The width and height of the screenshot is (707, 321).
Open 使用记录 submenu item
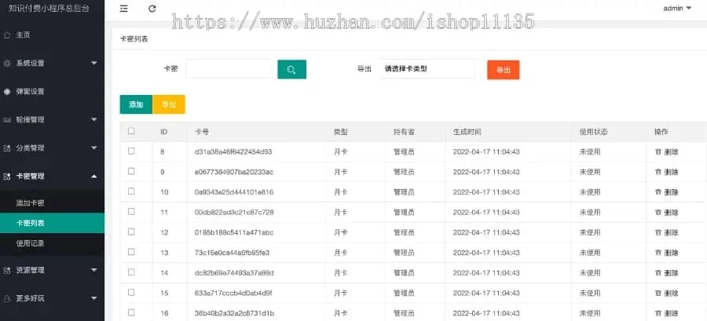click(31, 243)
